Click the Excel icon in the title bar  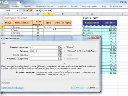(x=1, y=2)
